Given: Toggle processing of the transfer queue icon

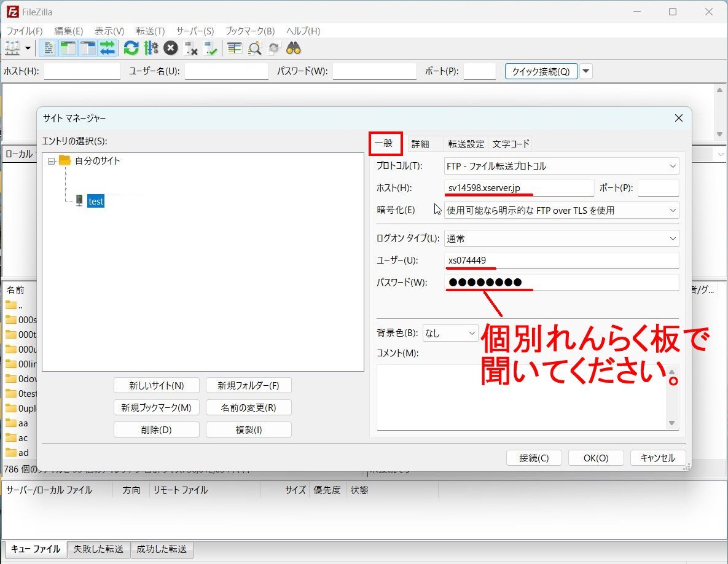Looking at the screenshot, I should coord(151,49).
